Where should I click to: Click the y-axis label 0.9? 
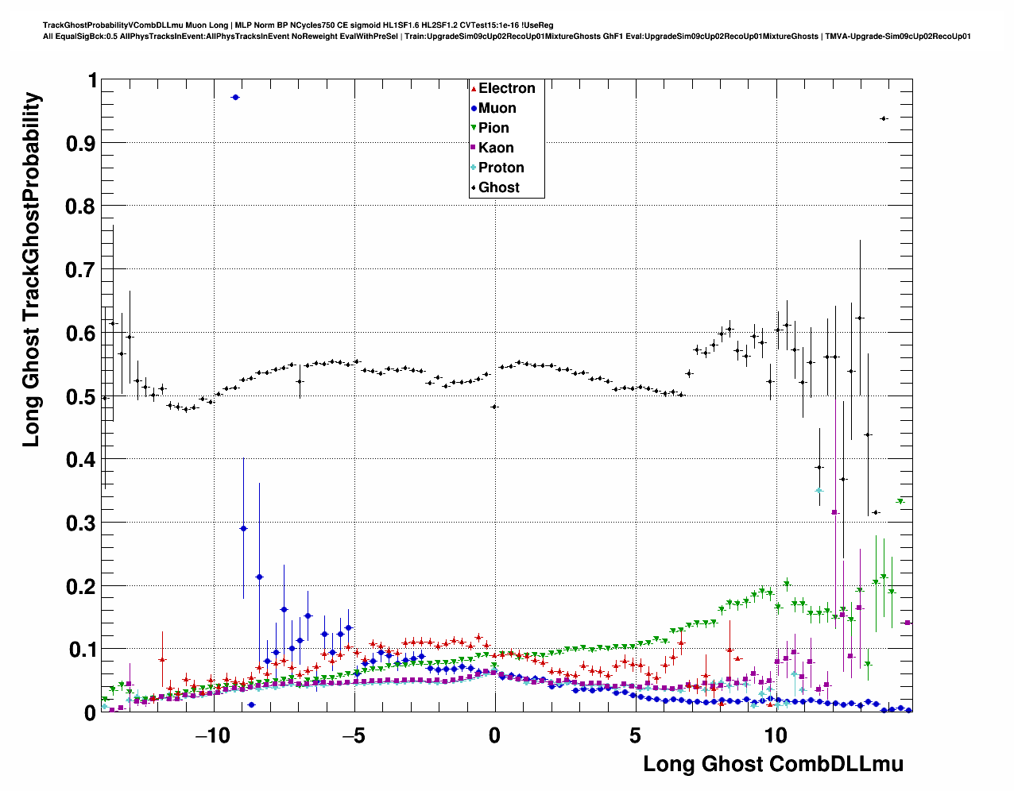[x=79, y=143]
